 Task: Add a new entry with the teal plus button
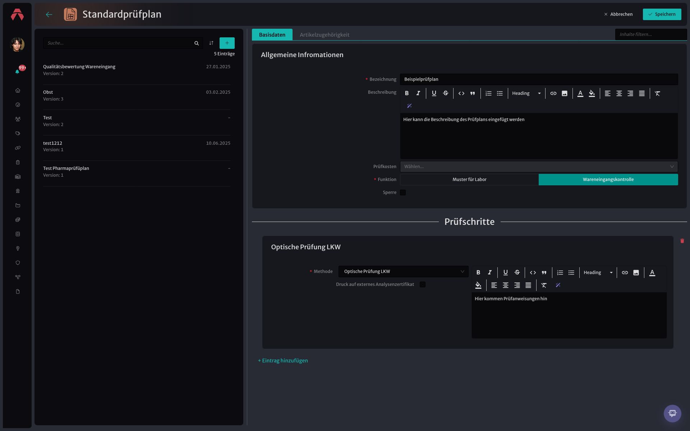click(227, 43)
